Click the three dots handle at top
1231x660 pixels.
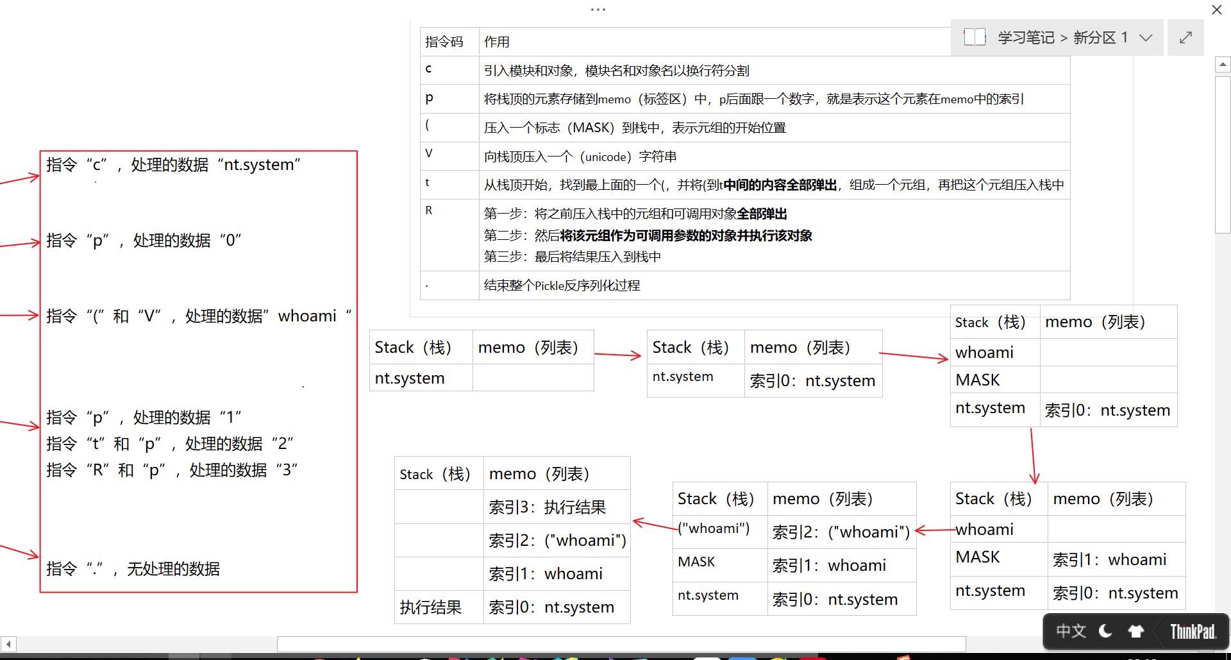point(598,10)
